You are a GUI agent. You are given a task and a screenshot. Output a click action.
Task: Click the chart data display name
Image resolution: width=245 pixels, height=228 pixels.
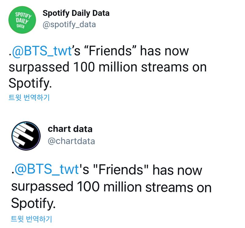[70, 129]
